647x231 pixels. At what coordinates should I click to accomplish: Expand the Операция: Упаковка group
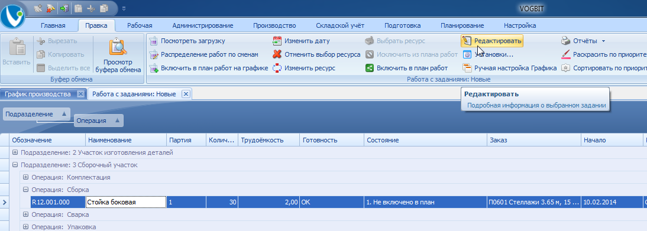(x=26, y=226)
